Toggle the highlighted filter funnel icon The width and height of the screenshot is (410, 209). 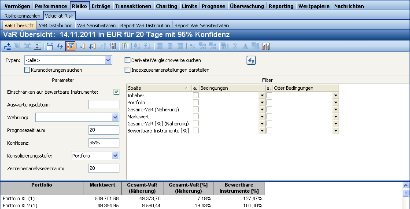pyautogui.click(x=70, y=46)
